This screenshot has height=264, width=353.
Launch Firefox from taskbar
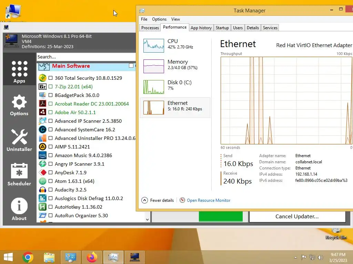[x=92, y=257]
